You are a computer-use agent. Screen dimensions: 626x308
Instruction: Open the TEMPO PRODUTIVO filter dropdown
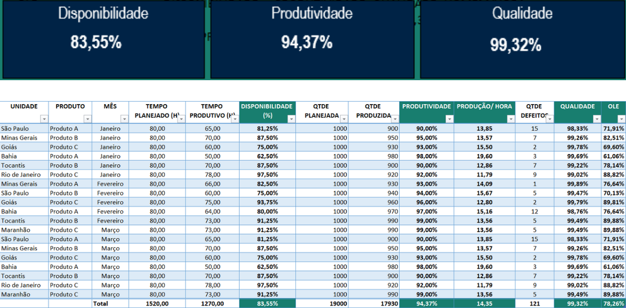(235, 119)
